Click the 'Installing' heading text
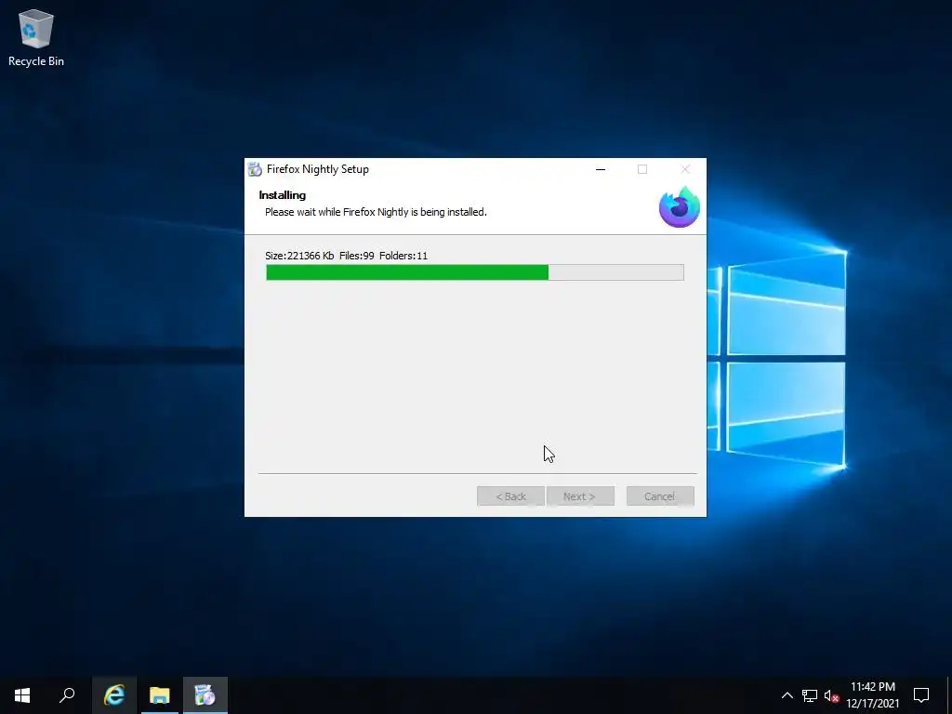Screen dimensions: 952x714 [x=283, y=195]
